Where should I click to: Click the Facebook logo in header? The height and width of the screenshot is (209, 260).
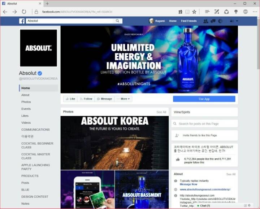tap(22, 21)
